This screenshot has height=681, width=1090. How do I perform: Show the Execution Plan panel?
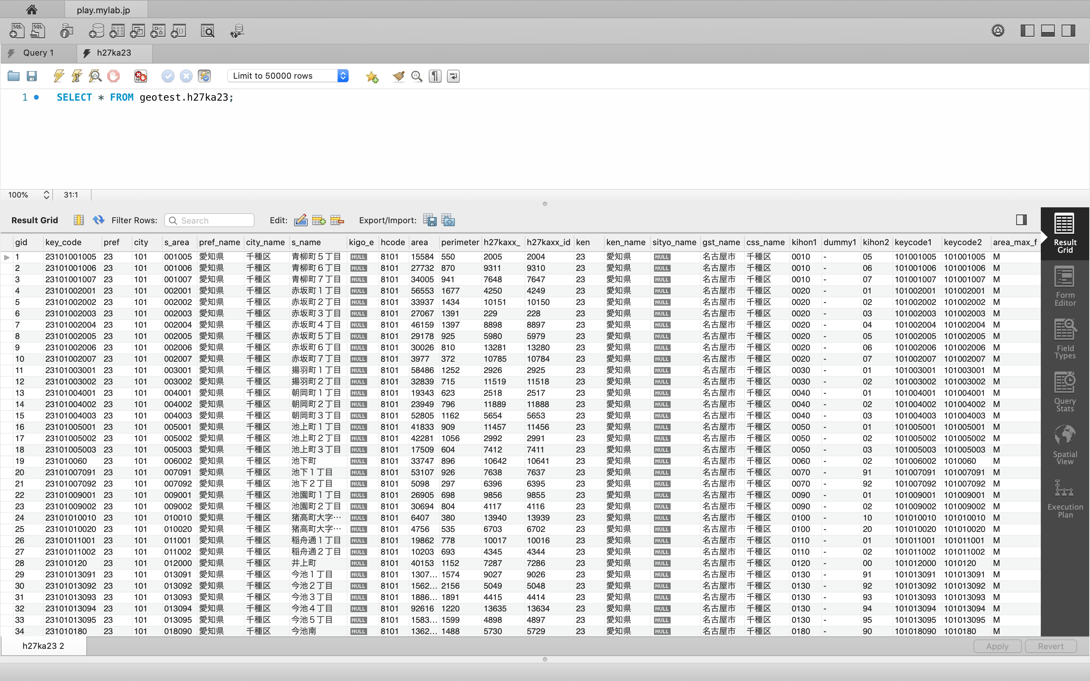[x=1064, y=498]
